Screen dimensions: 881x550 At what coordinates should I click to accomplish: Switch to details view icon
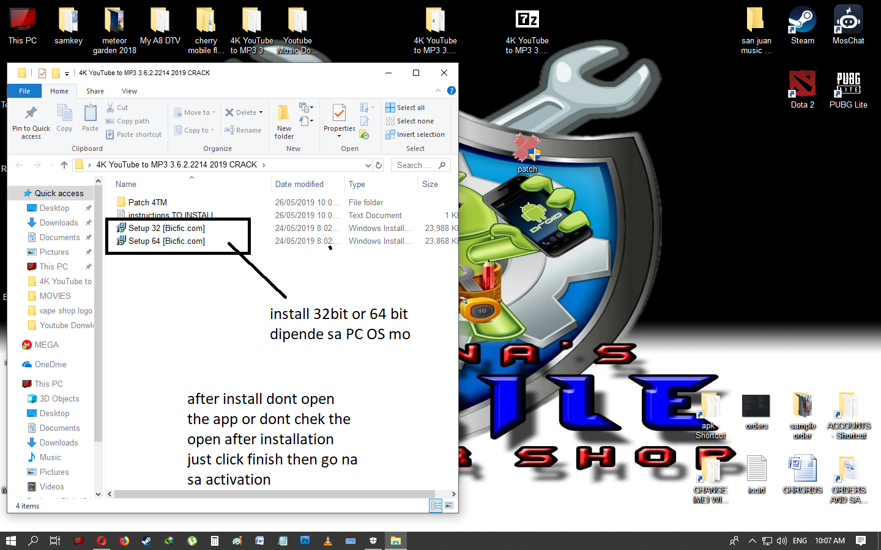[x=436, y=505]
